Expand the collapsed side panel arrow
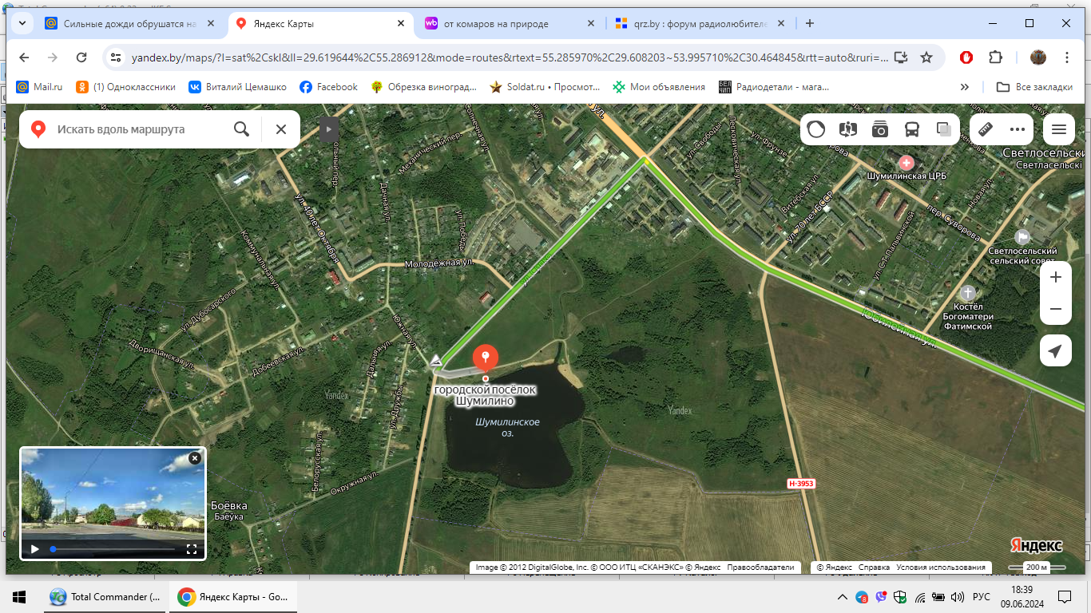Screen dimensions: 1091x613 coord(329,129)
